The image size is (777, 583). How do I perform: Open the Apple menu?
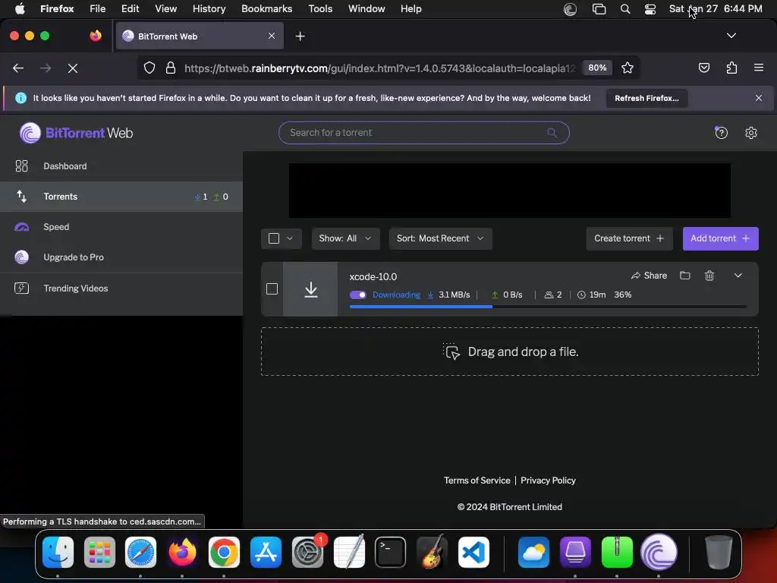pos(19,8)
